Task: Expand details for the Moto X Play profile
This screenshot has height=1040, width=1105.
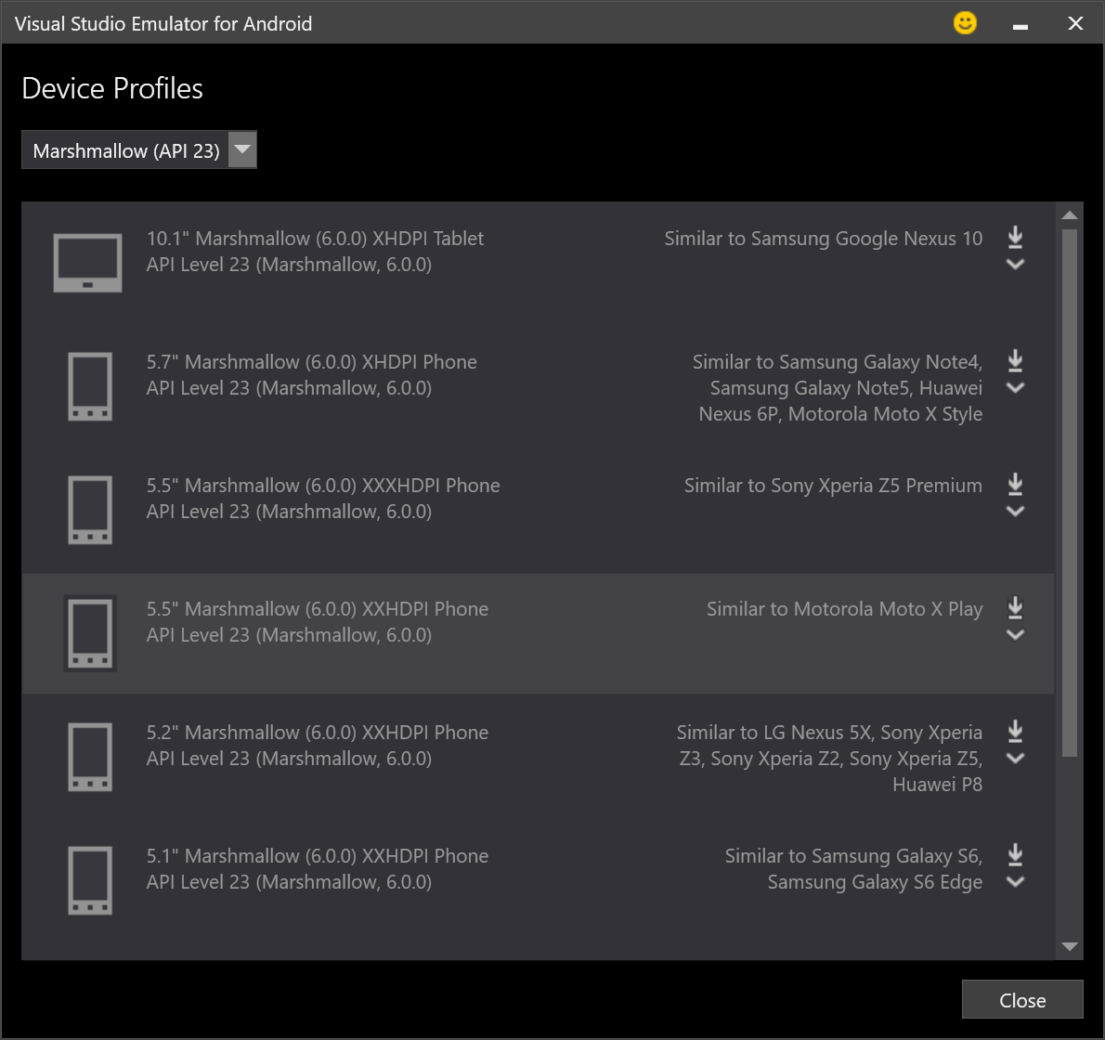Action: point(1015,635)
